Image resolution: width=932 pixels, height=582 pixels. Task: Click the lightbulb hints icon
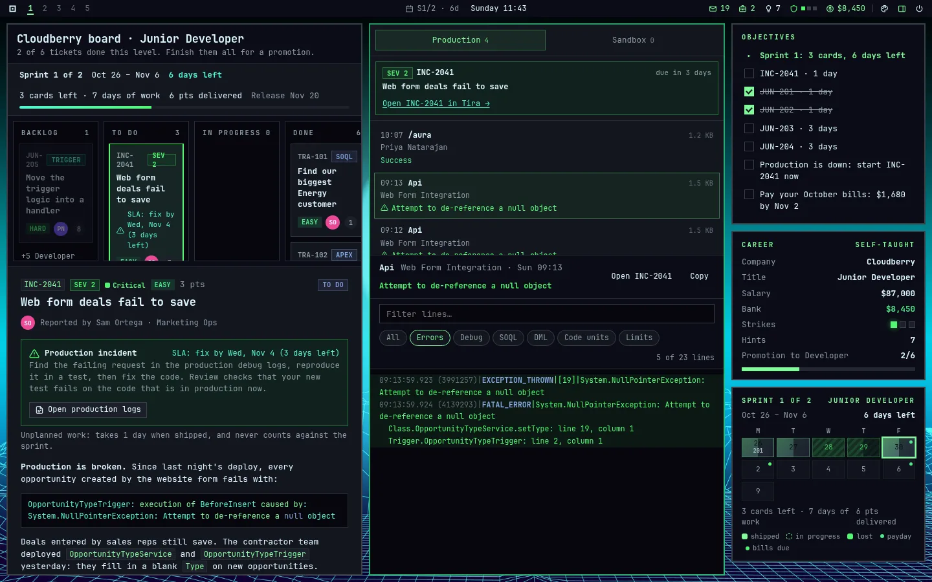click(768, 8)
